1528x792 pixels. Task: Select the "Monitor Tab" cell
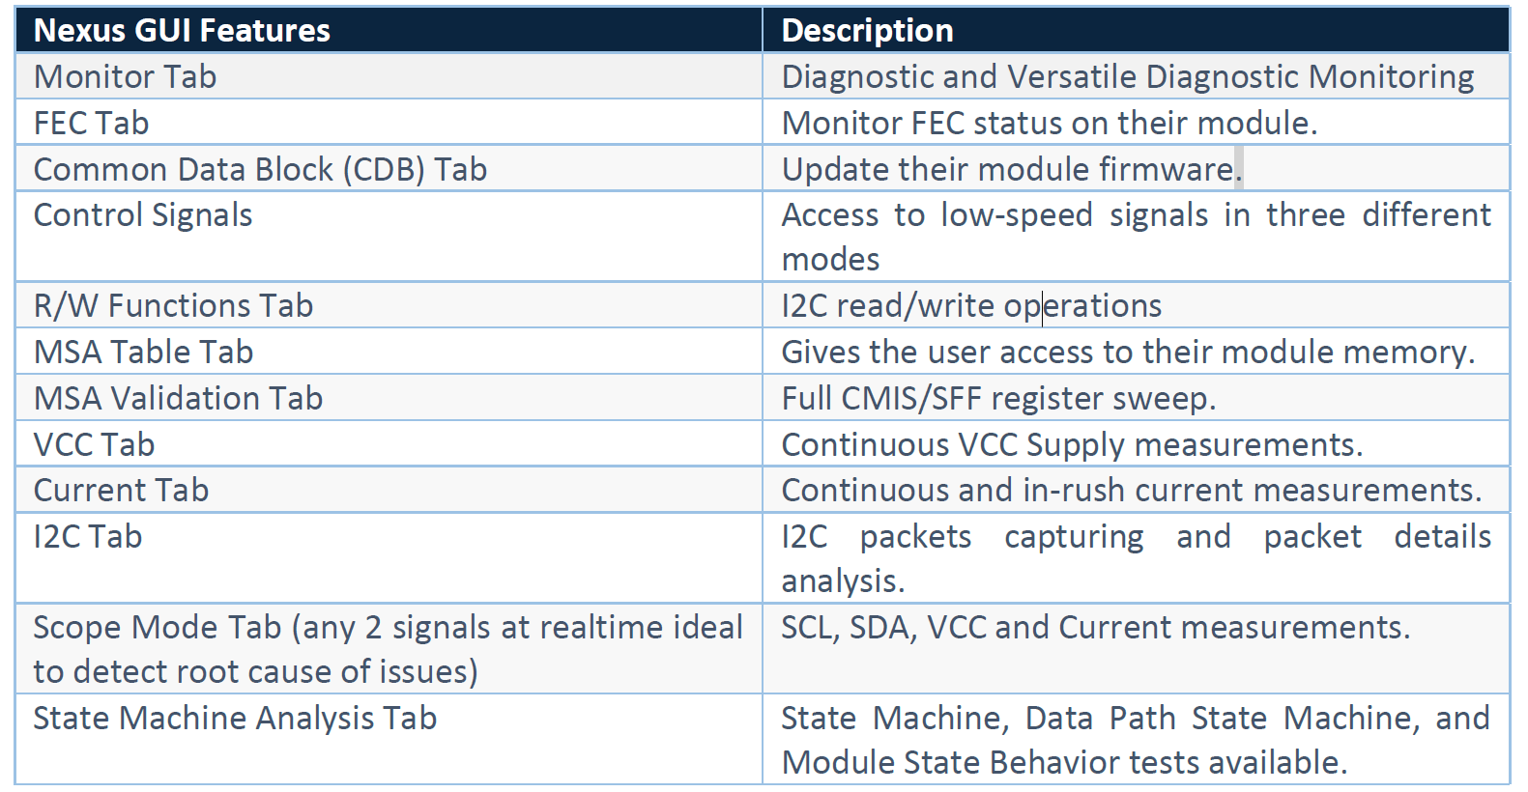[125, 77]
